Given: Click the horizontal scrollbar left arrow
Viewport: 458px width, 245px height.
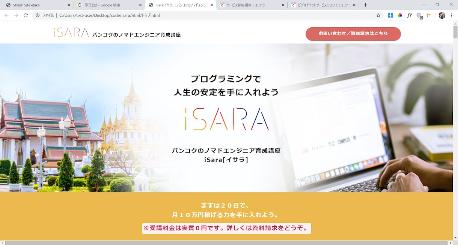Looking at the screenshot, I should point(2,243).
